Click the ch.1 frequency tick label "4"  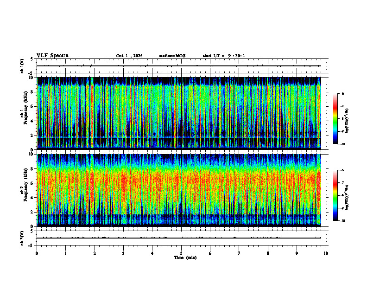32,121
